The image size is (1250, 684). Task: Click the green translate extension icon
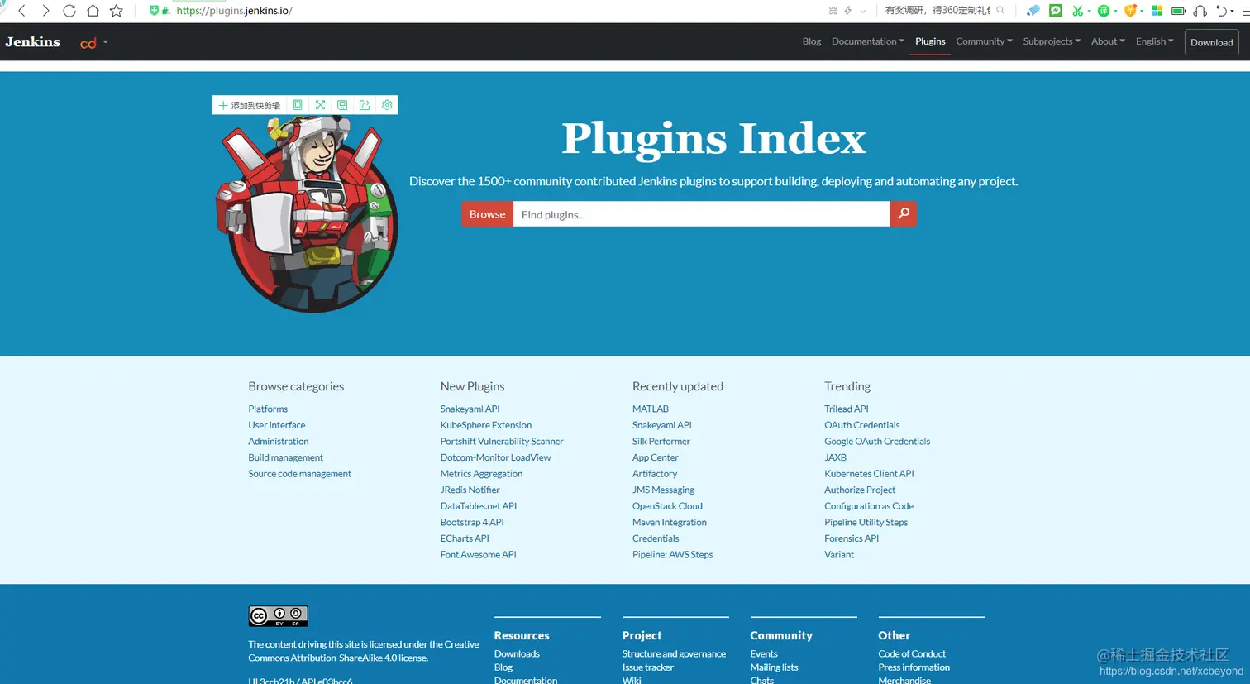click(x=1104, y=11)
